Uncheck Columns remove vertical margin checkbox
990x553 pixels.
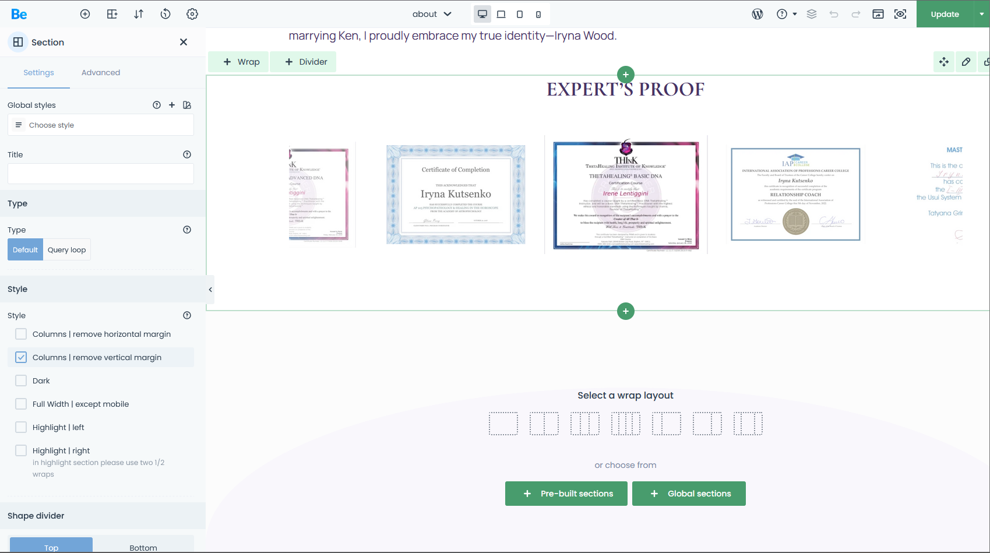click(x=21, y=357)
